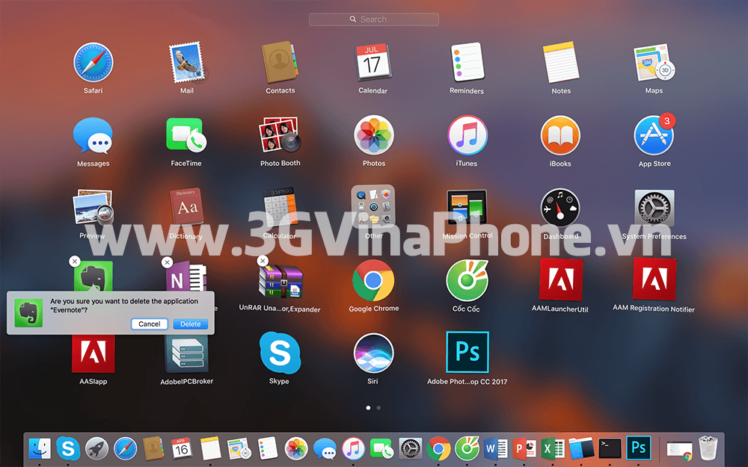Confirm with the Delete button

tap(190, 324)
